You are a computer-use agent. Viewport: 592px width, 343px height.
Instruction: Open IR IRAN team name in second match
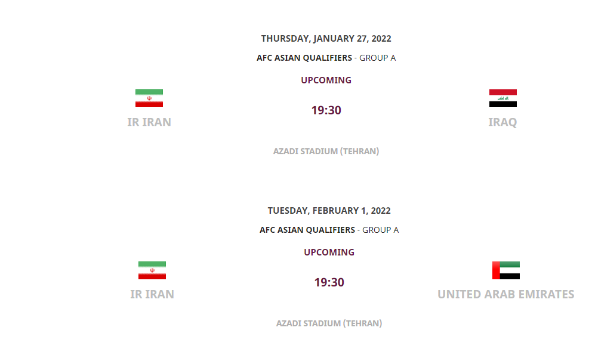pyautogui.click(x=152, y=294)
